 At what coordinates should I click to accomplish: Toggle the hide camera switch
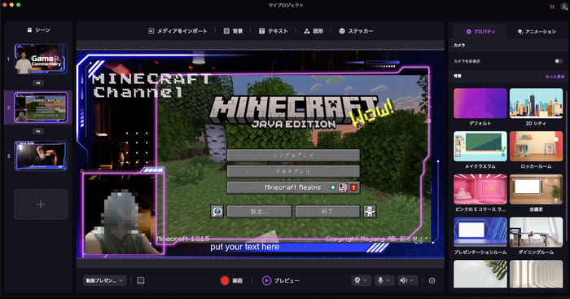(x=559, y=61)
